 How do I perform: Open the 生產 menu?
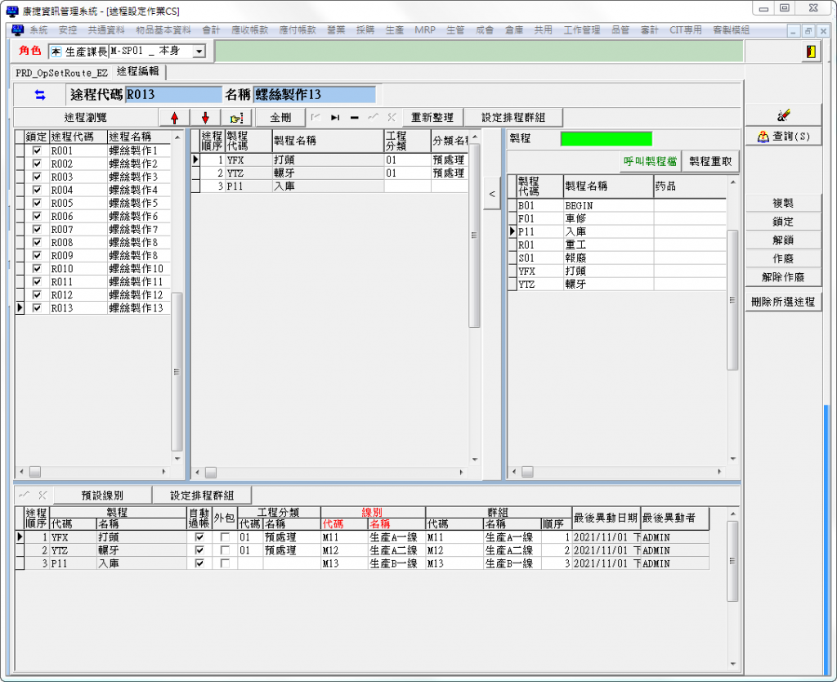(395, 29)
